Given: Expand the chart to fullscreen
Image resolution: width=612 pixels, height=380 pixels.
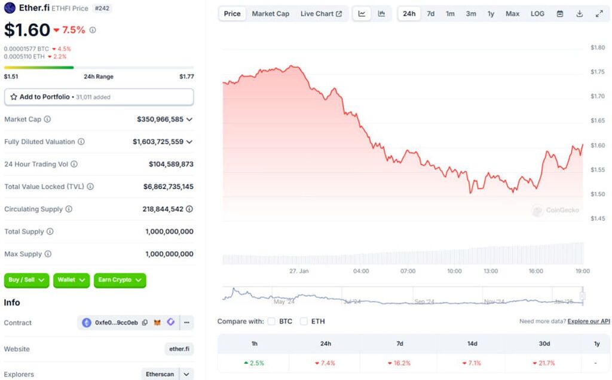Looking at the screenshot, I should tap(599, 14).
